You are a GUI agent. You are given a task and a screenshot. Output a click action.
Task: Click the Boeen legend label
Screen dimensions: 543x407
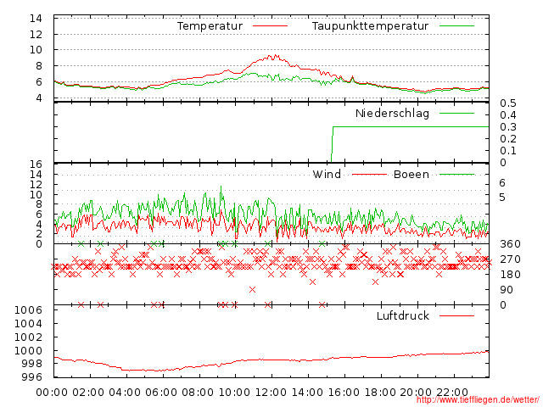tap(411, 174)
